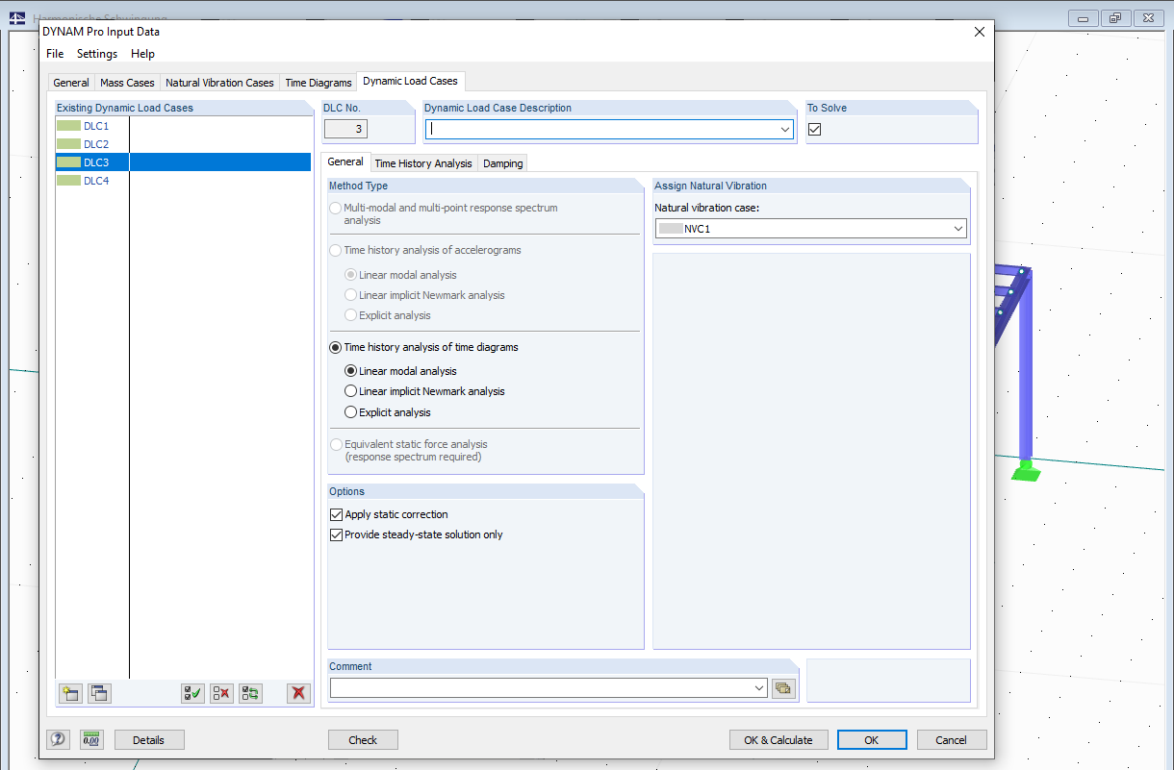This screenshot has height=770, width=1174.
Task: Open units and decimal places settings
Action: pos(91,739)
